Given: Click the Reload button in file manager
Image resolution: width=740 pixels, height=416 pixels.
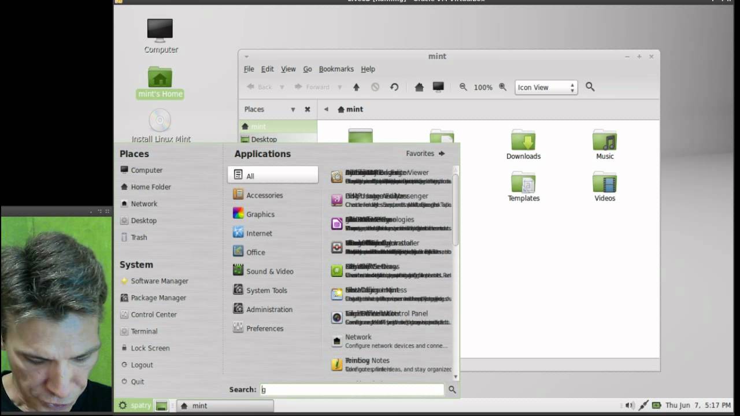Looking at the screenshot, I should (x=394, y=87).
